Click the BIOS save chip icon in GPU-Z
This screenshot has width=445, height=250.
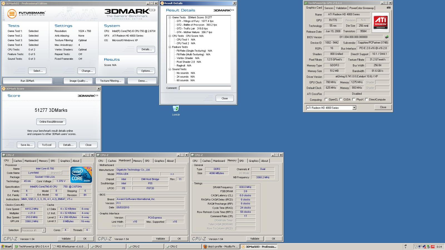coord(387,37)
